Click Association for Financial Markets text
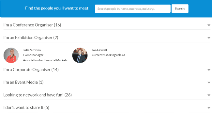Image resolution: width=212 pixels, height=119 pixels. (x=45, y=60)
